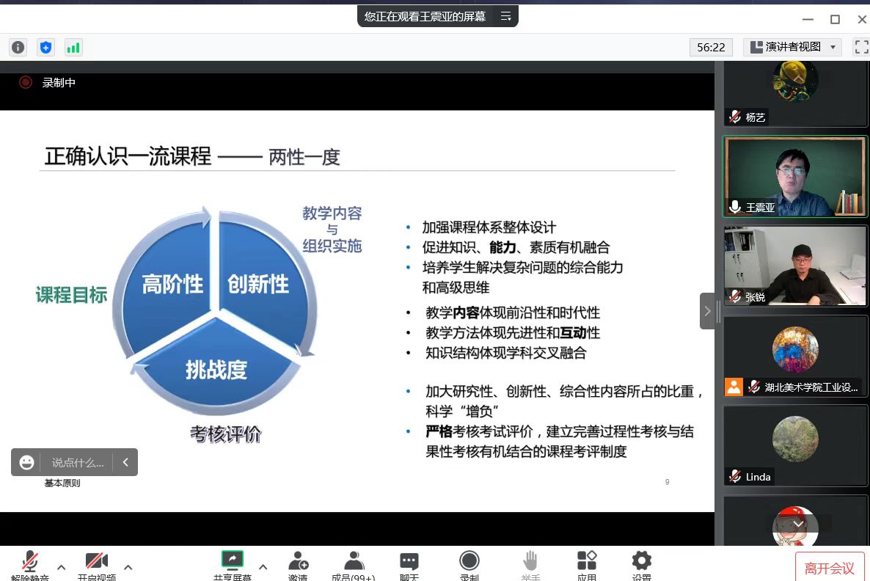Open the members list (99+)
This screenshot has height=581, width=870.
pyautogui.click(x=354, y=563)
